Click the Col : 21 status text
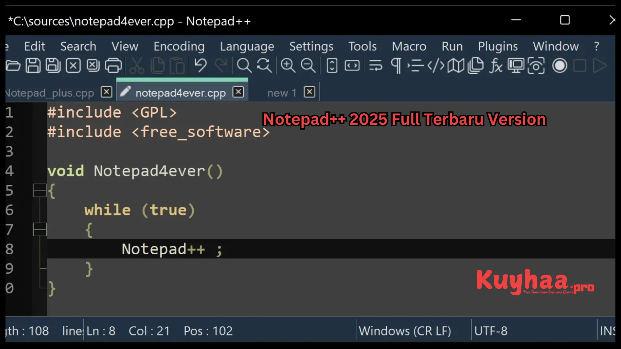The width and height of the screenshot is (621, 349). [149, 331]
